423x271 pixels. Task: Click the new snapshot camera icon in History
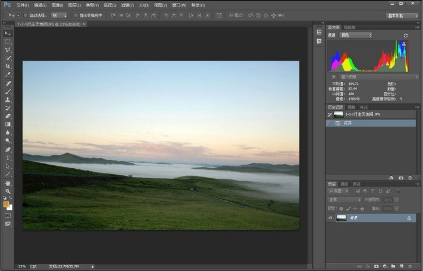click(x=401, y=178)
